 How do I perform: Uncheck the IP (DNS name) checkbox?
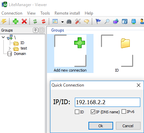[93, 112]
